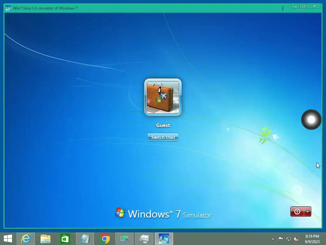Minimize the Win7 Simu window
326x245 pixels.
point(296,6)
